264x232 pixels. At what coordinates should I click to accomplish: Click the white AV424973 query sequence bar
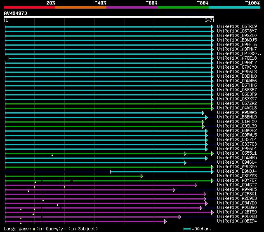click(x=108, y=17)
